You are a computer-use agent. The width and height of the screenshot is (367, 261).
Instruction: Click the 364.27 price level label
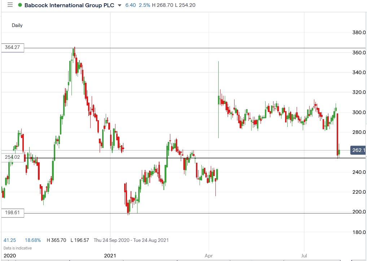click(12, 47)
